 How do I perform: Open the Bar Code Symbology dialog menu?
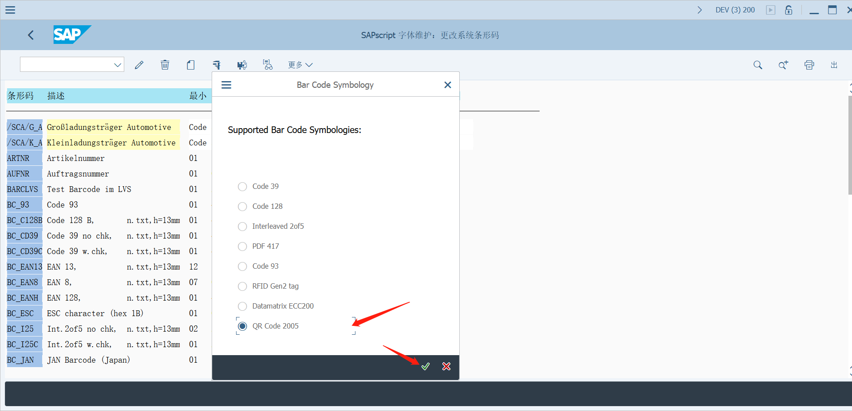pyautogui.click(x=226, y=85)
